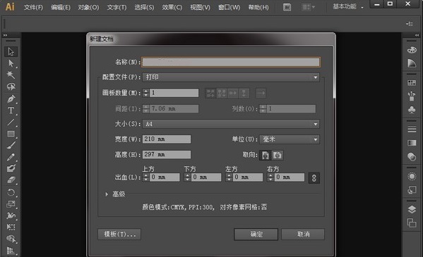Choose the grid by column artboard layout

222,94
